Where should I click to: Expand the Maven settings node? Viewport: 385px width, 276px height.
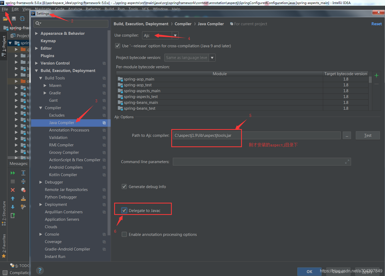[x=45, y=86]
